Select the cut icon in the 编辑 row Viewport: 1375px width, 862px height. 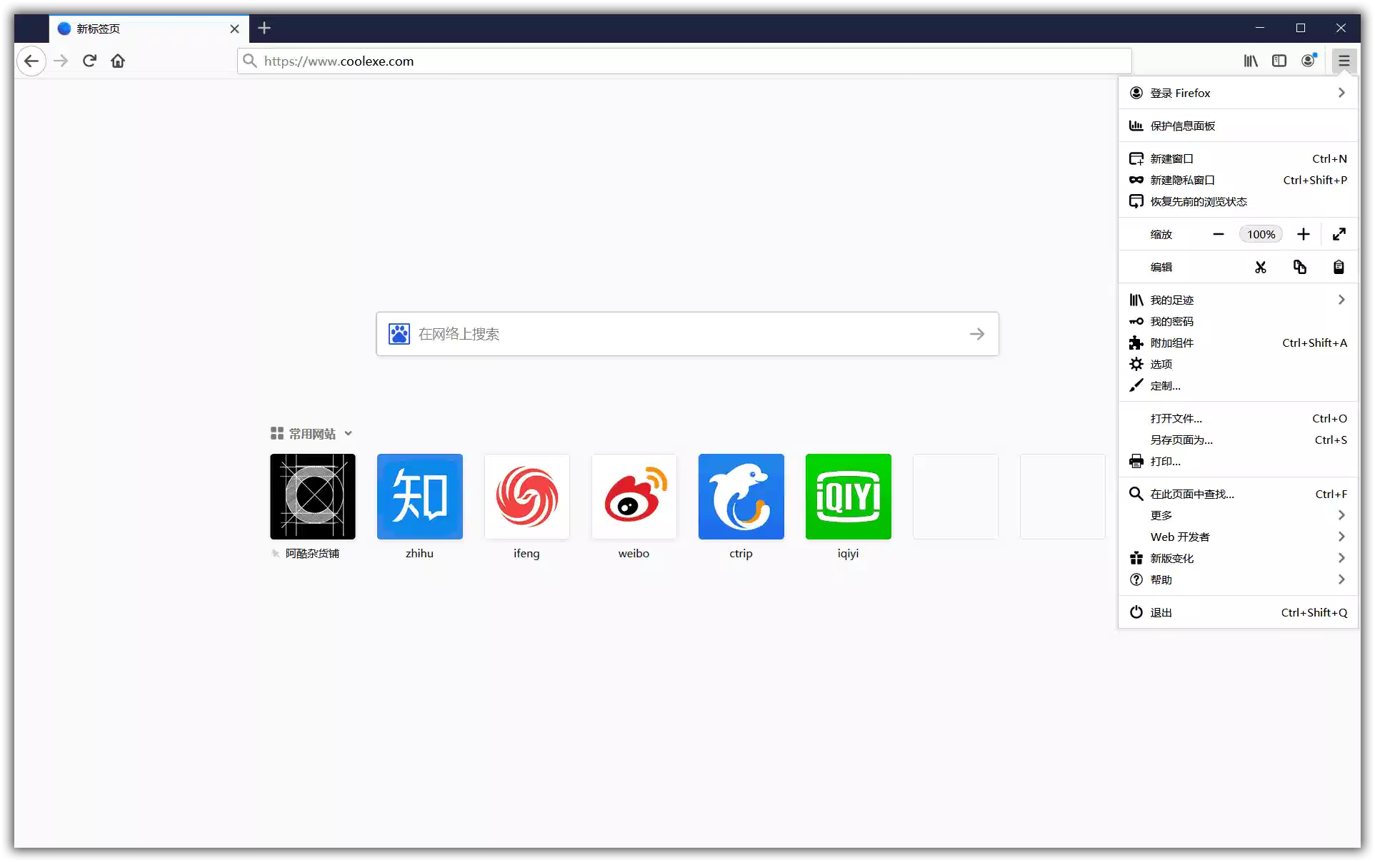tap(1261, 267)
